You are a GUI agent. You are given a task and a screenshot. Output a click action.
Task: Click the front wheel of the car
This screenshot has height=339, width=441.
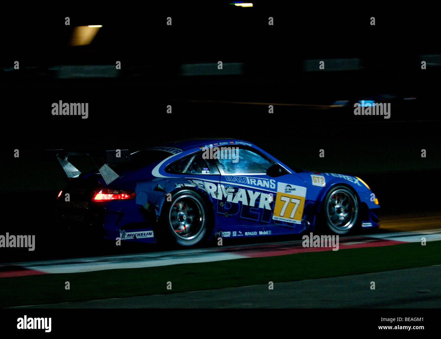[x=341, y=210]
